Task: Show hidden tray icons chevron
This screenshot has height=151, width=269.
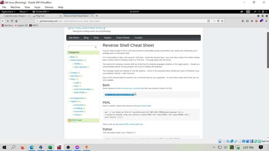Action: (x=214, y=147)
